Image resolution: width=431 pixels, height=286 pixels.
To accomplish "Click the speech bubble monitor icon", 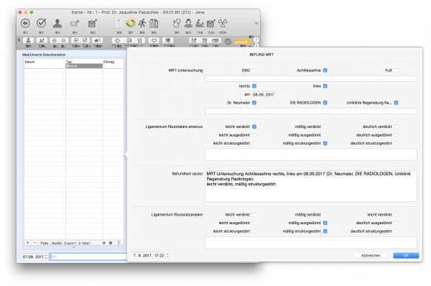I will pos(154,40).
